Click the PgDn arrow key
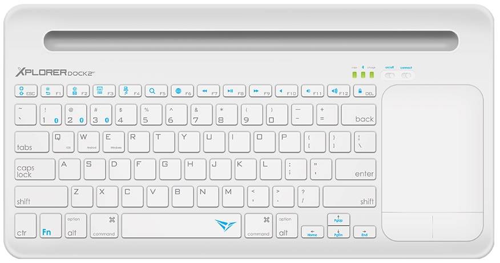The image size is (500, 263). (x=338, y=232)
